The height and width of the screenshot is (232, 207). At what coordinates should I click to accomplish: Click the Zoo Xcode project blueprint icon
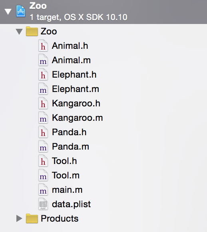pos(21,11)
